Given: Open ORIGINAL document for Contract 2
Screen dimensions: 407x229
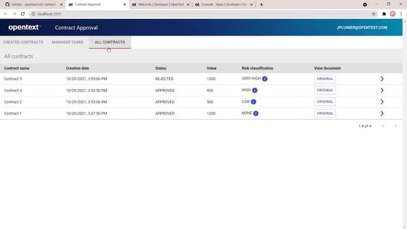Looking at the screenshot, I should (x=325, y=102).
